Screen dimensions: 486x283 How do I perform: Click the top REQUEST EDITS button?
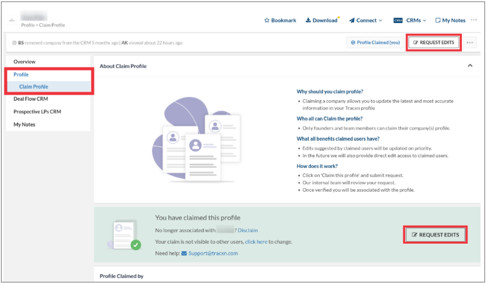tap(434, 43)
